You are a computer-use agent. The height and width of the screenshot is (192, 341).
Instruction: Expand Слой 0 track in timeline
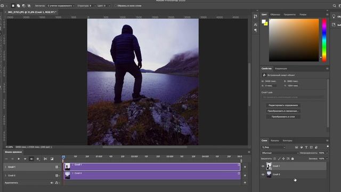click(6, 175)
